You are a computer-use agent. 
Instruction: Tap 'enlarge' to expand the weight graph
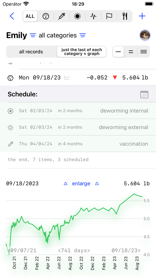click(x=81, y=183)
